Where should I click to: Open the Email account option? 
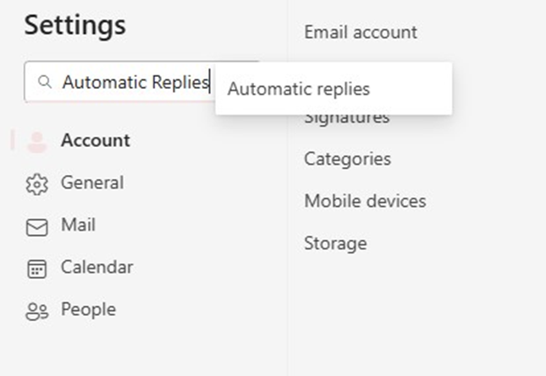[x=361, y=32]
